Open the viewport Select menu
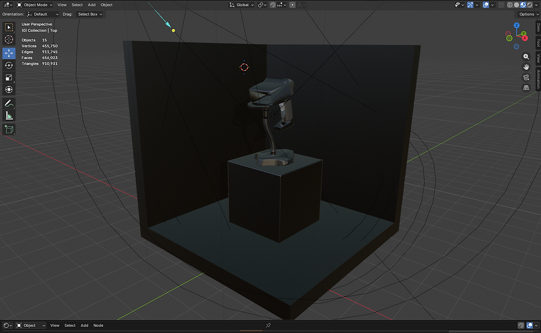541x333 pixels. click(77, 5)
